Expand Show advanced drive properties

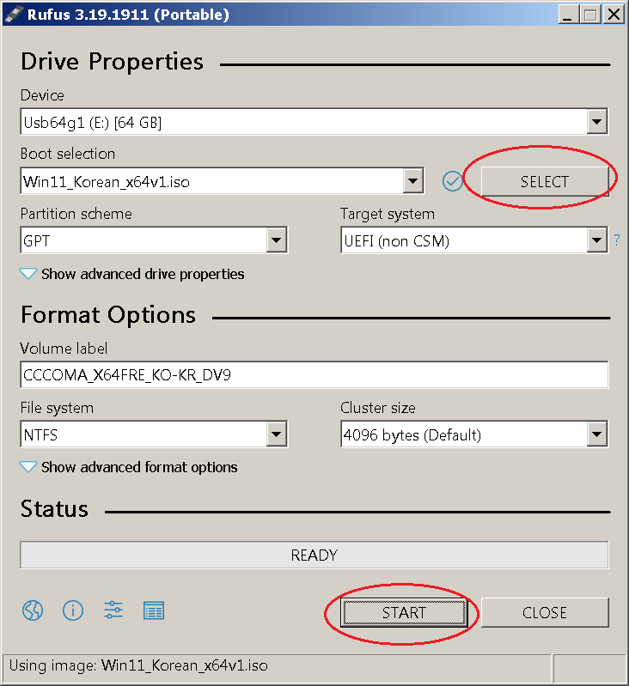[132, 274]
